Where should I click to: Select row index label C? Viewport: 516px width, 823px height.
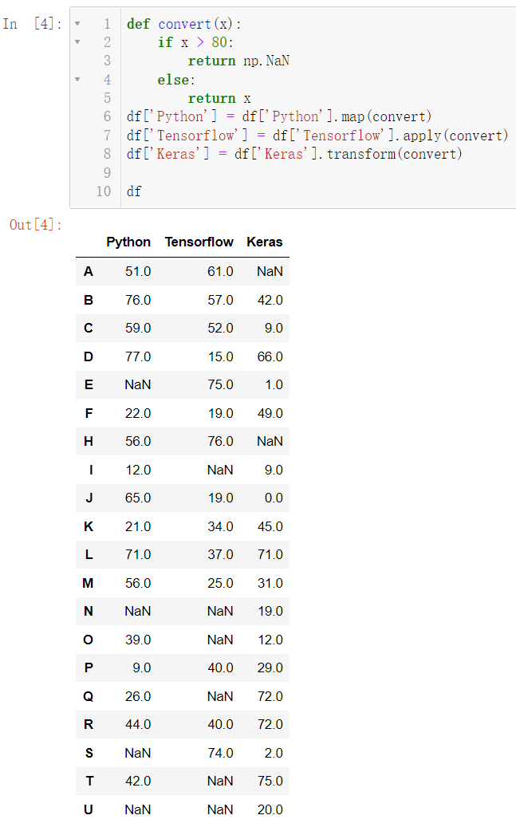[89, 328]
